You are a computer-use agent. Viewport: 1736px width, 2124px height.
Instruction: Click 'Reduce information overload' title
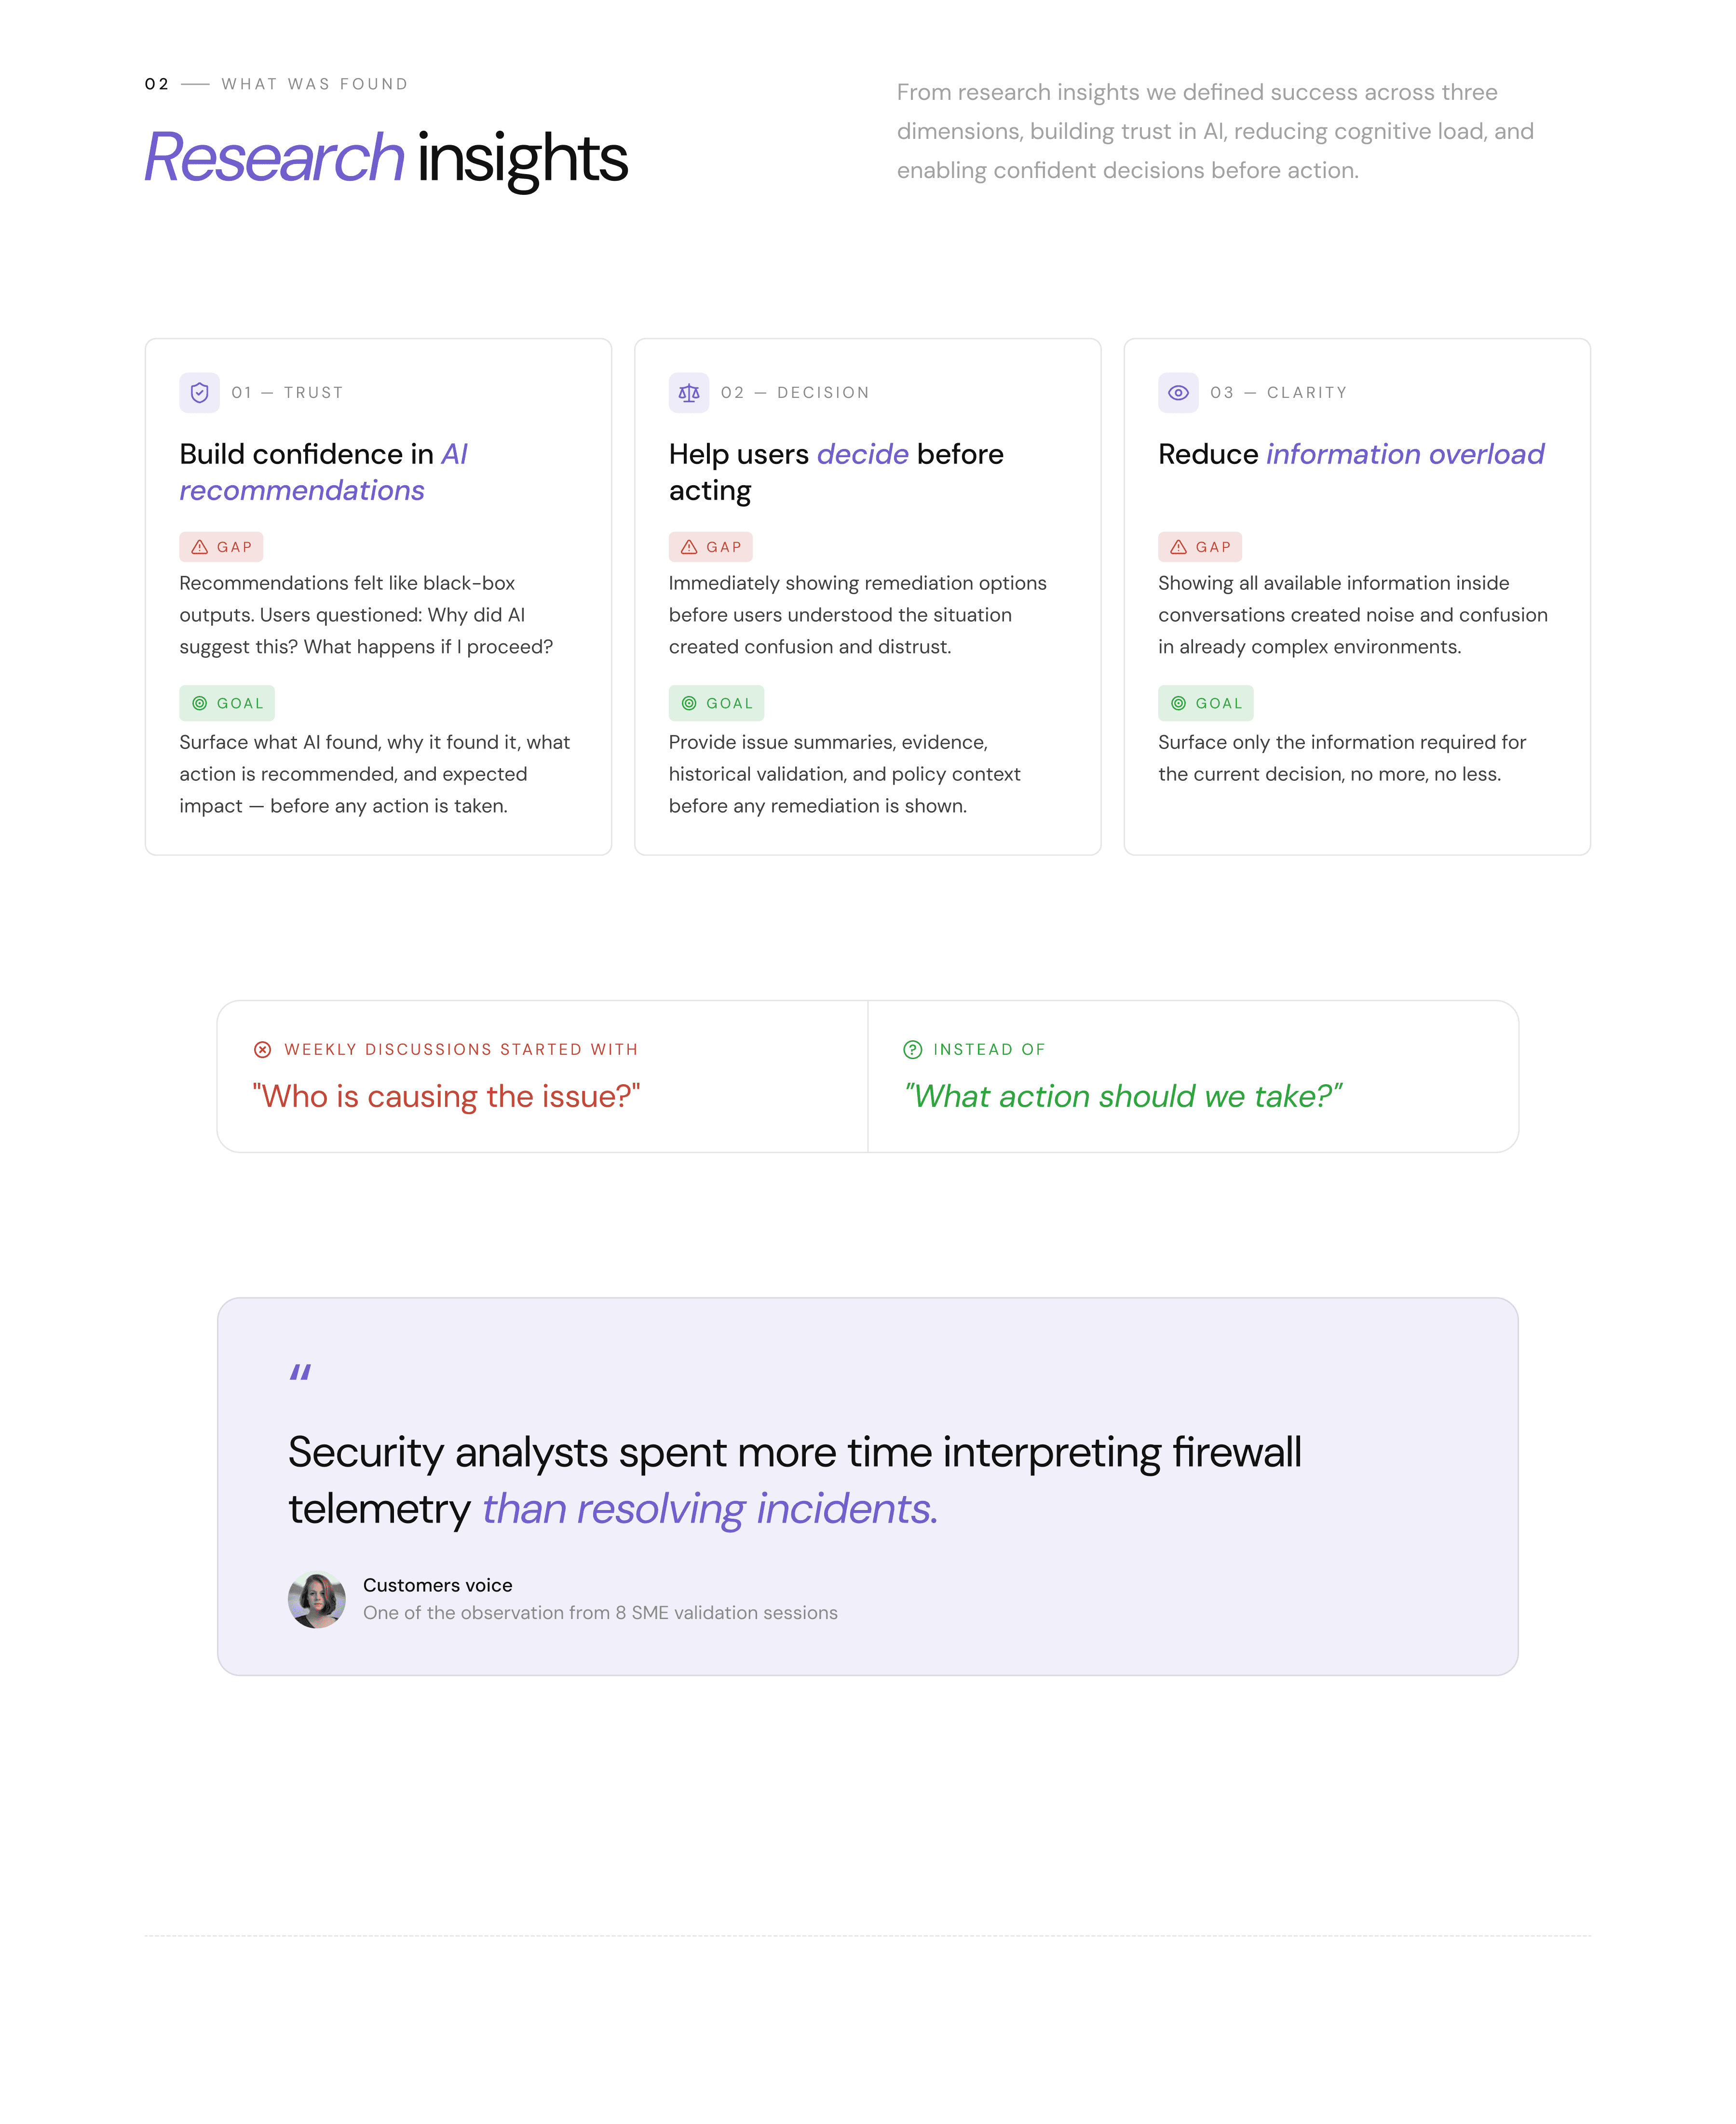[1351, 454]
